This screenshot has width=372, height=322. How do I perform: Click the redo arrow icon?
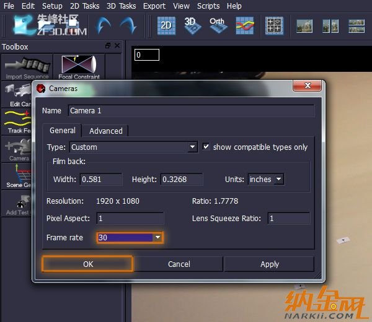tap(128, 25)
